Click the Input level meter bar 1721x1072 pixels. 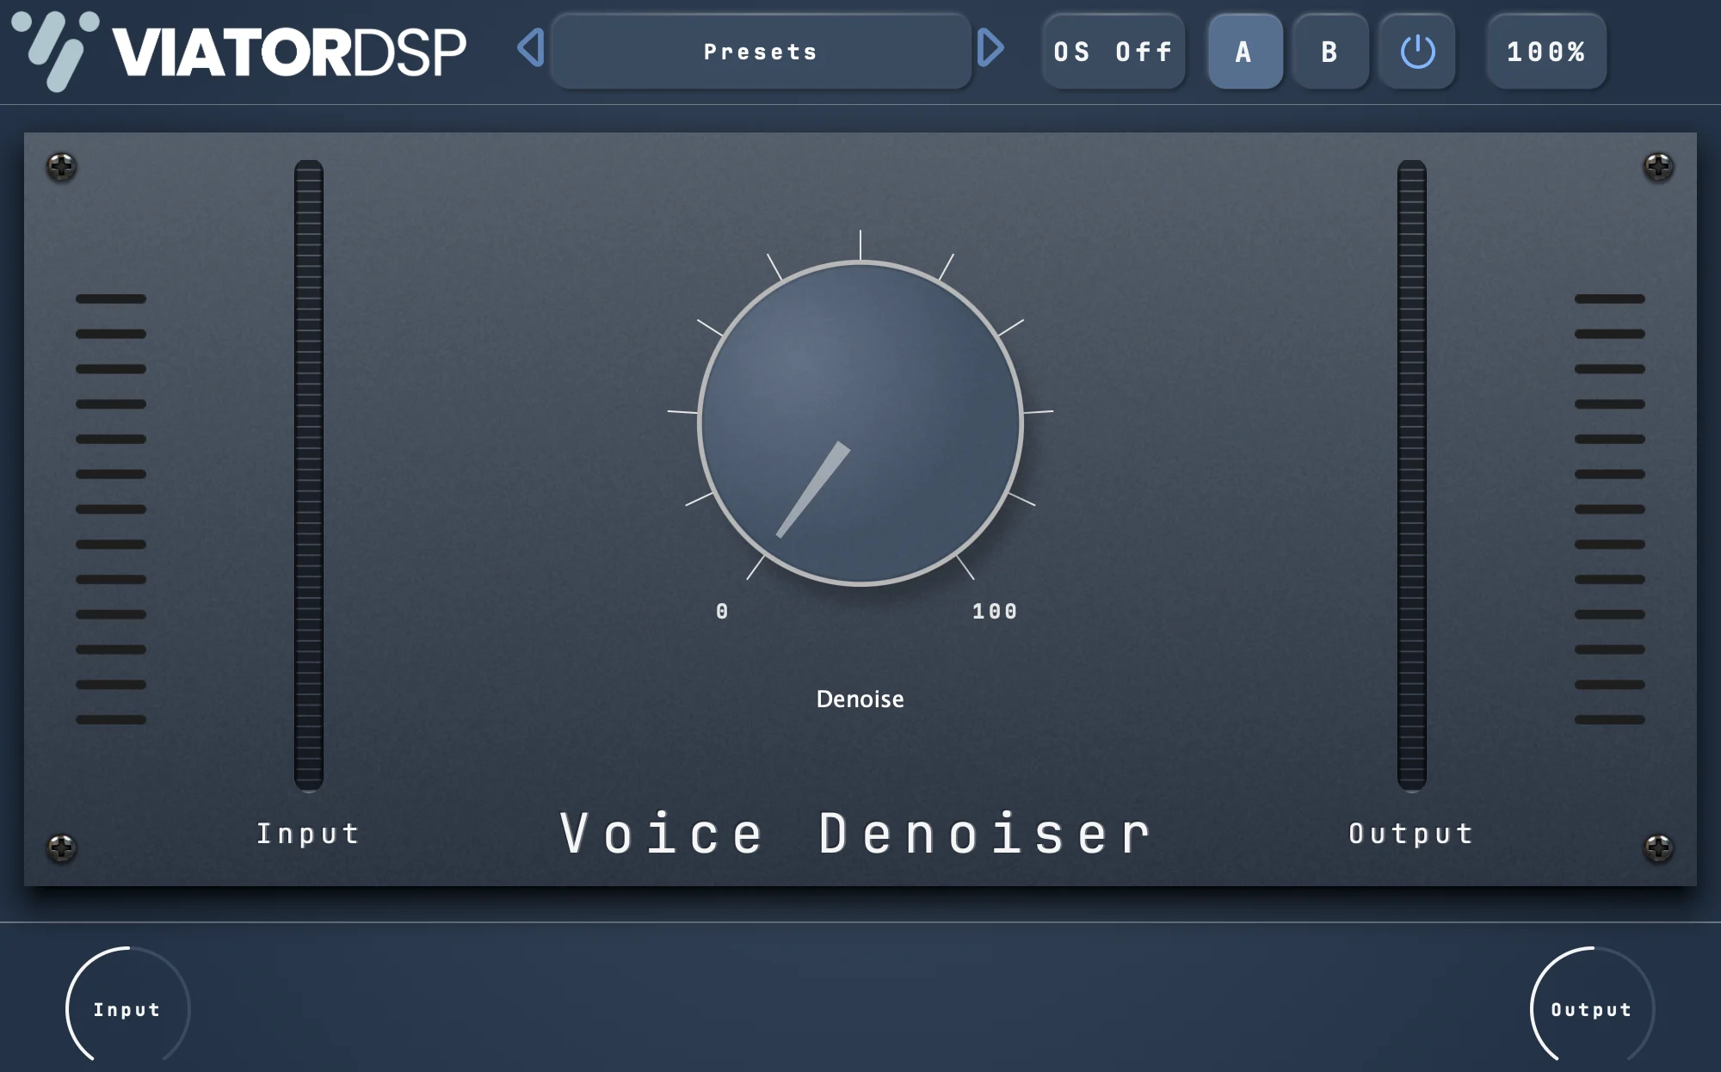[x=309, y=475]
